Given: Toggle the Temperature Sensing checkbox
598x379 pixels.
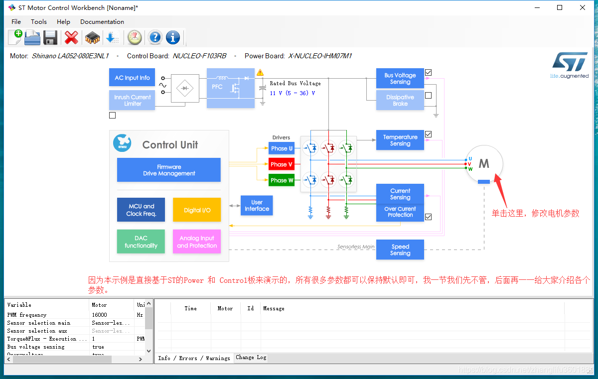Looking at the screenshot, I should [428, 134].
